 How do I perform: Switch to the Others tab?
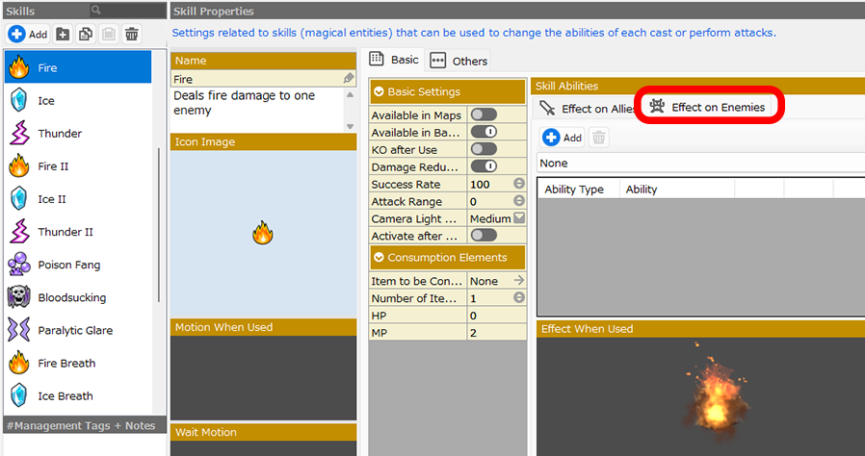pyautogui.click(x=459, y=61)
